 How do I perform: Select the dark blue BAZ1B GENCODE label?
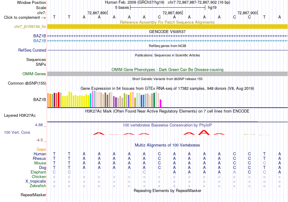[39, 36]
